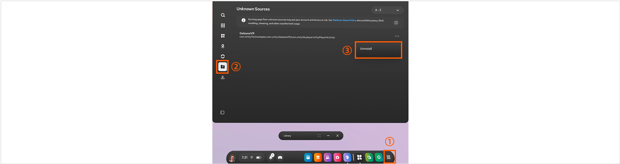Open the app Library grid on taskbar

coord(388,157)
